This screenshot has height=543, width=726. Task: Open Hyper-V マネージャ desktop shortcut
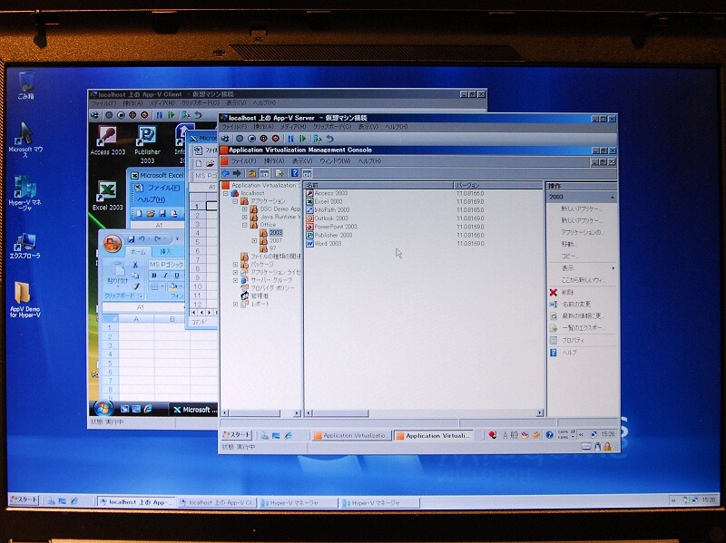(25, 193)
